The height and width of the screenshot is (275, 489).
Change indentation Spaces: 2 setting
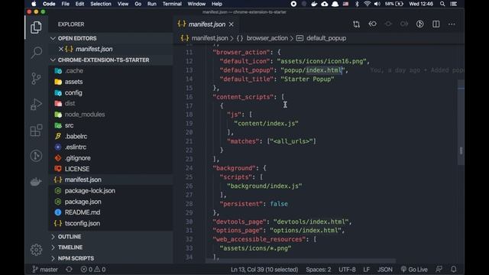pyautogui.click(x=319, y=270)
